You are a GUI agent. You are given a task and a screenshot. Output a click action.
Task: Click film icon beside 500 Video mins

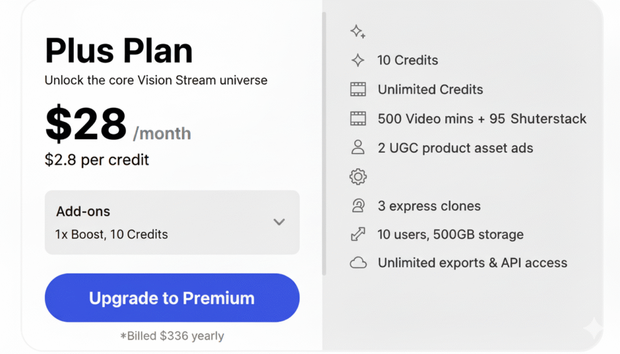tap(358, 119)
